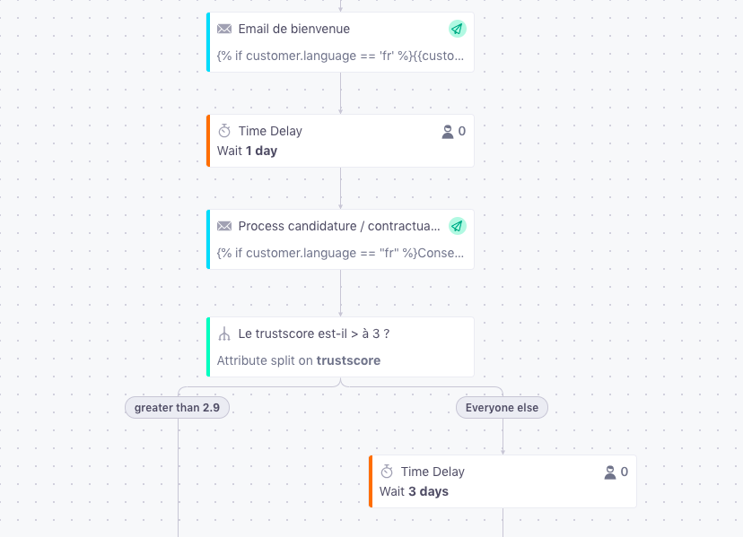Select the 'greater than 2.9' branch label

coord(177,408)
